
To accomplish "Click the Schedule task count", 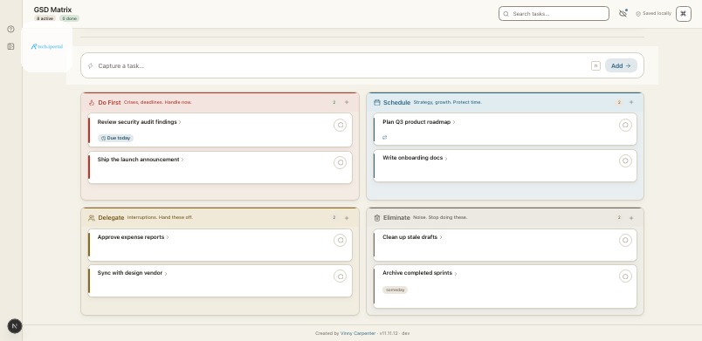I will click(x=619, y=102).
